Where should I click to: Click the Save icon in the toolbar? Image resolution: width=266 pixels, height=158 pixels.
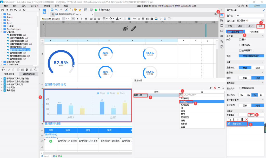[52, 10]
